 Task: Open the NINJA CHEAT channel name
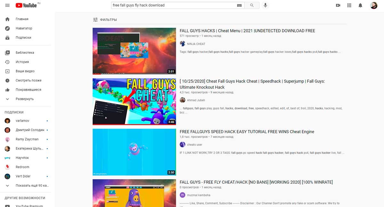click(x=196, y=44)
